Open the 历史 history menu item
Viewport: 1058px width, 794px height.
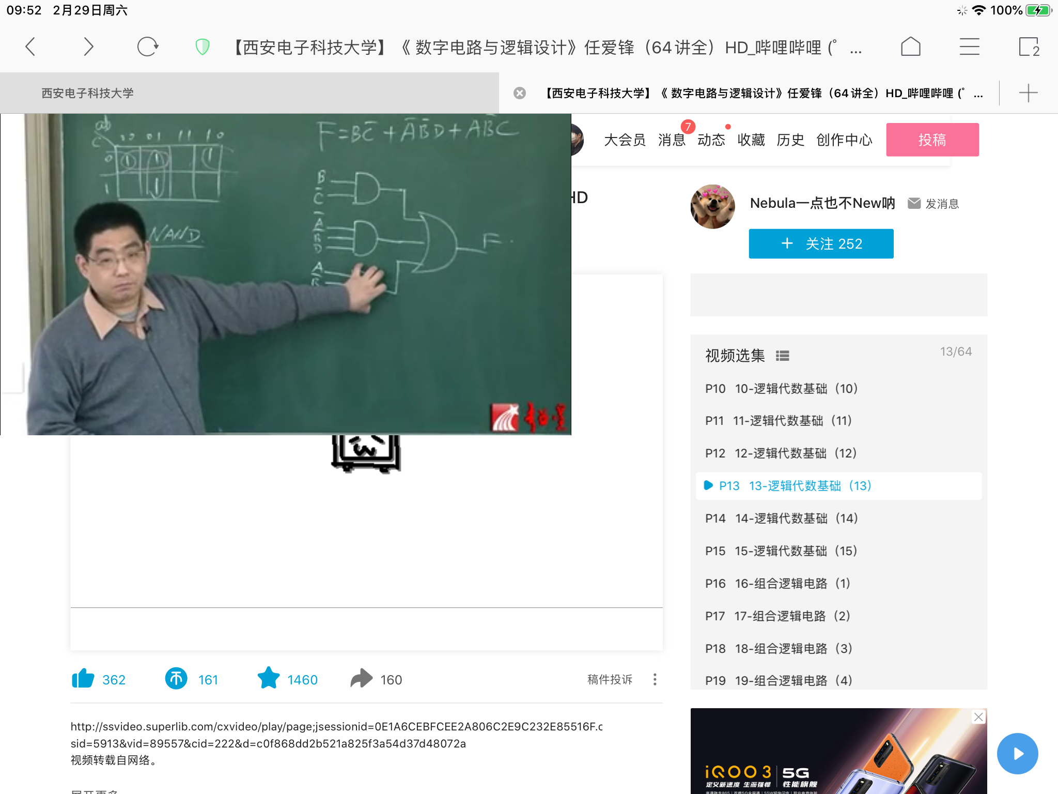[790, 140]
